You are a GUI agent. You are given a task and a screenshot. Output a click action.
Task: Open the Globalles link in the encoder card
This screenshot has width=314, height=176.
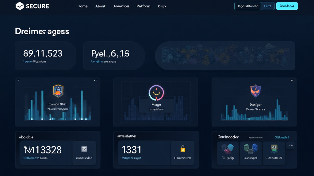click(281, 137)
